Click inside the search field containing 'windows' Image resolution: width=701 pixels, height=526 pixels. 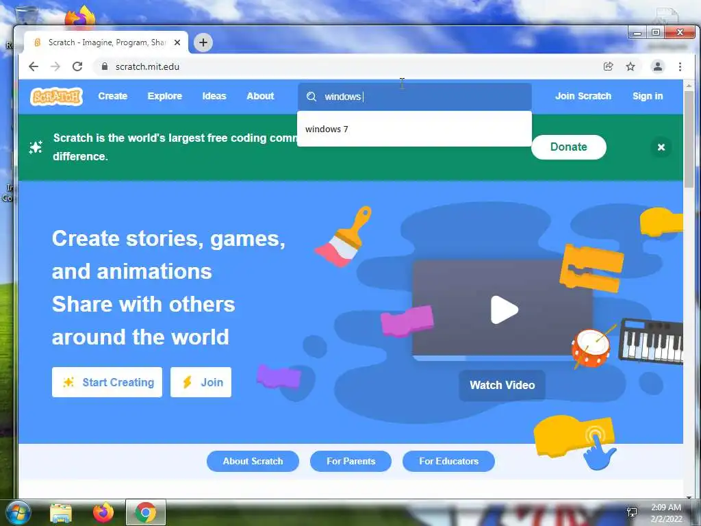point(414,97)
